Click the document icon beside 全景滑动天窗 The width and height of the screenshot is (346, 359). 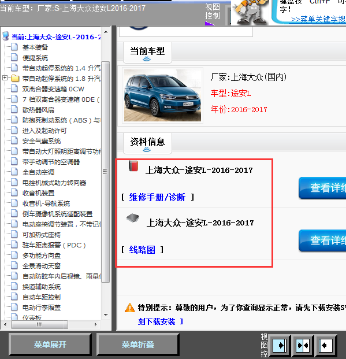coord(14,265)
